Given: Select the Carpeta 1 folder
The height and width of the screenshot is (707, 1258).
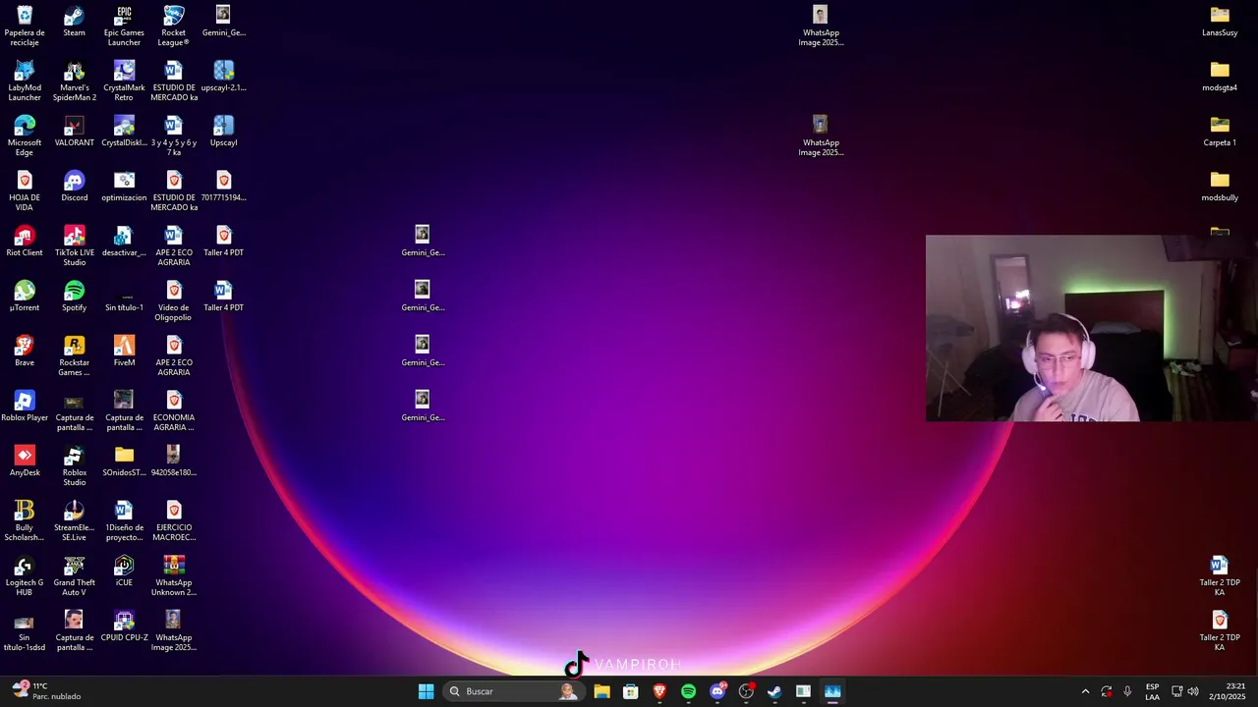Looking at the screenshot, I should pos(1220,132).
